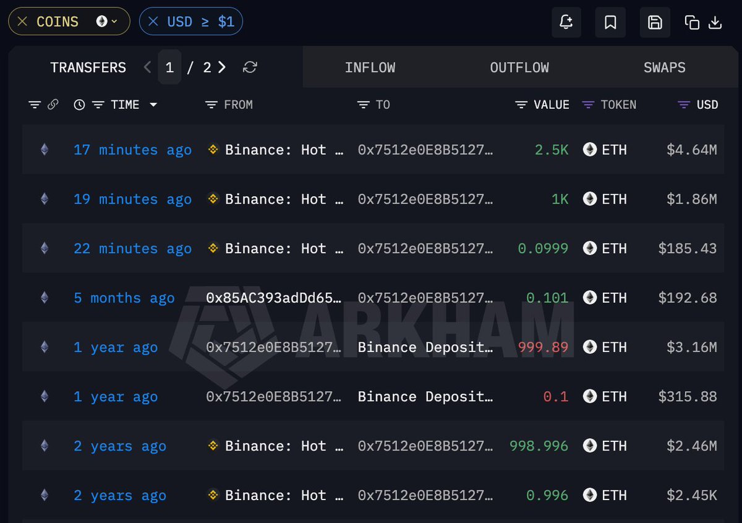Click the bookmark icon
Viewport: 742px width, 523px height.
(610, 22)
